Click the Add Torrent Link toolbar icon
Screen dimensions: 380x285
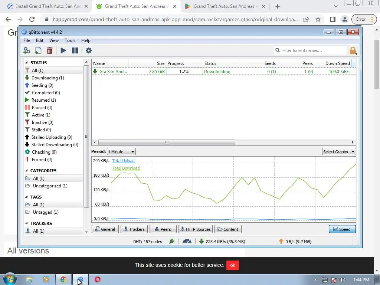[27, 50]
